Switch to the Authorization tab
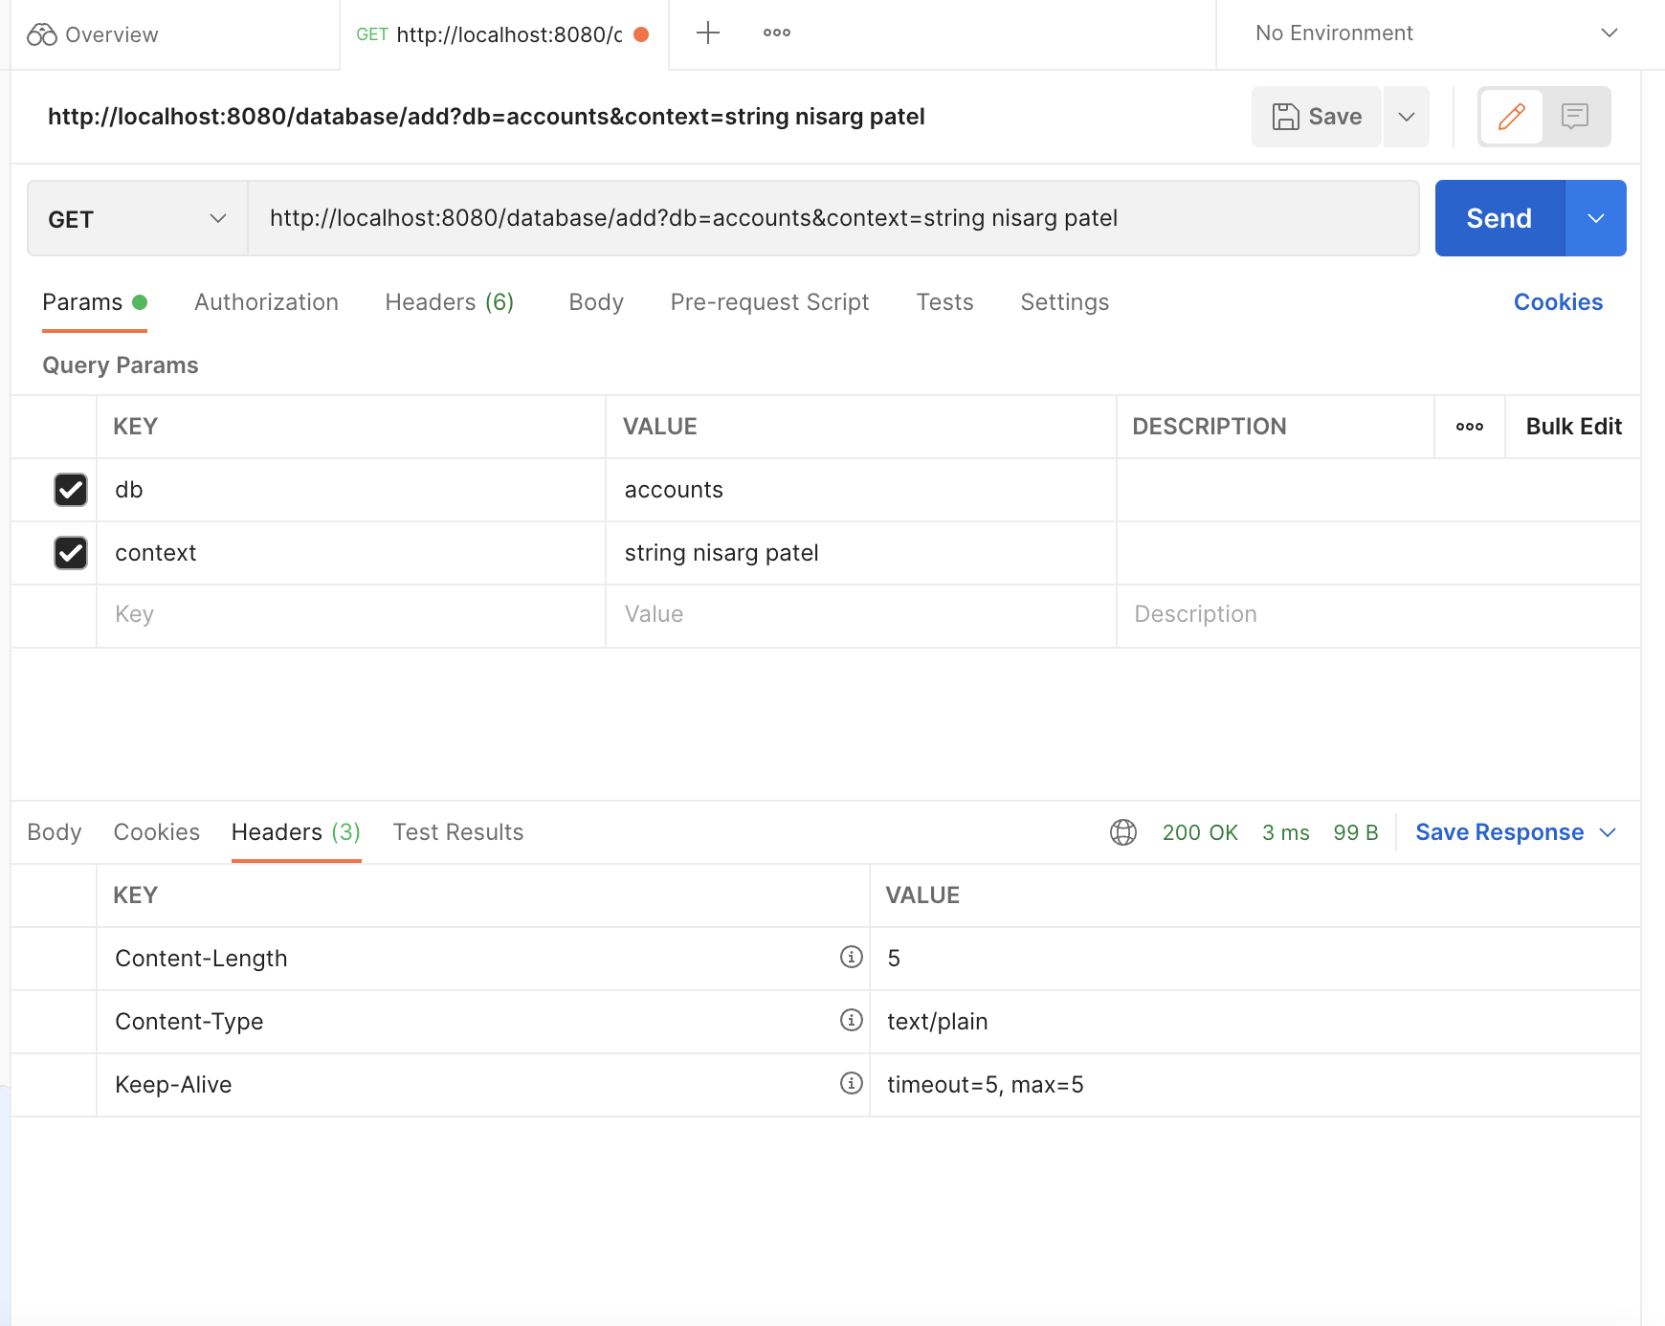1665x1326 pixels. 266,302
